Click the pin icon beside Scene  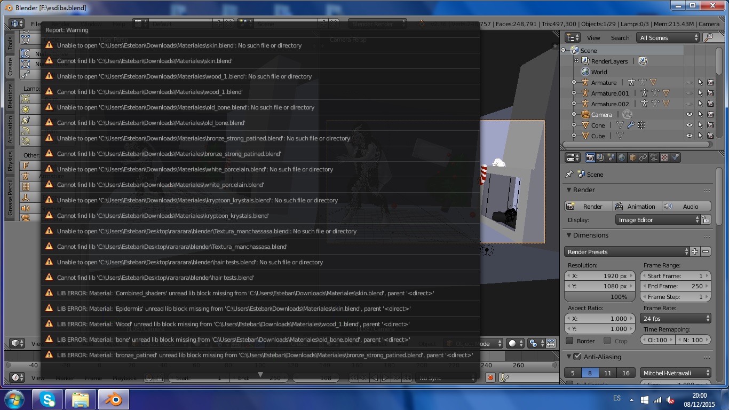(x=569, y=175)
